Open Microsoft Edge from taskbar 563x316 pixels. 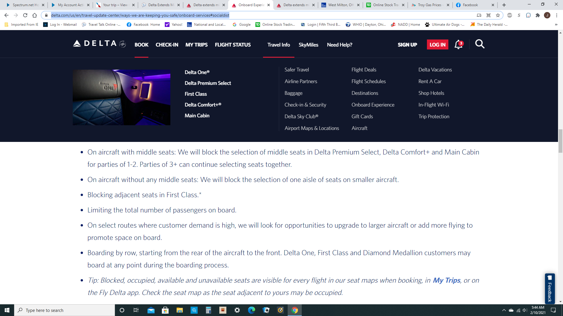tap(251, 310)
